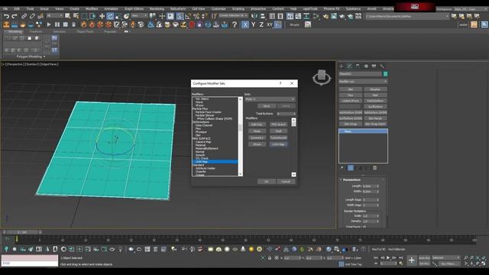This screenshot has width=489, height=275.
Task: Click the Play simulation triangle icon
Action: [49, 24]
